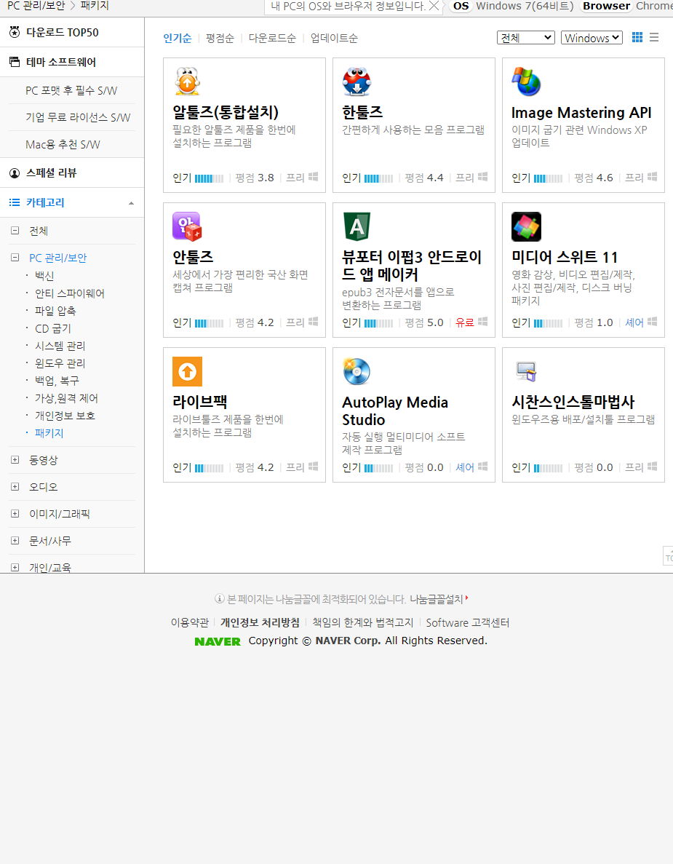Click the AutoPlay Media Studio disc icon
673x864 pixels.
point(357,371)
